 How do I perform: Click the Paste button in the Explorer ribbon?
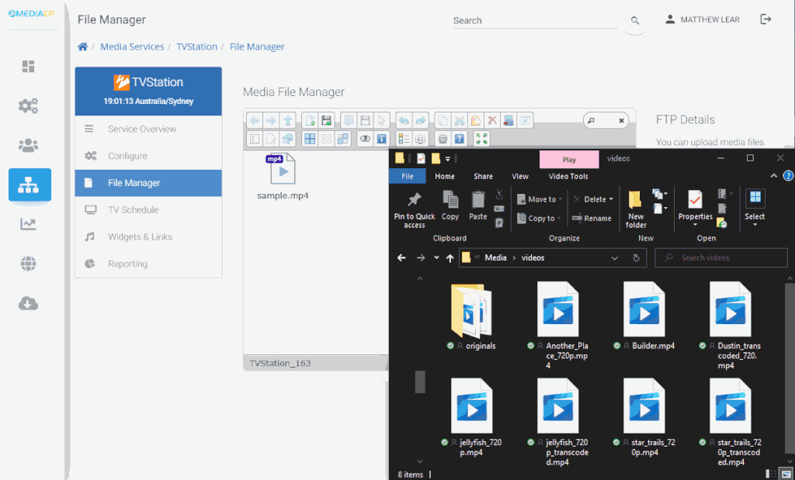[x=477, y=205]
